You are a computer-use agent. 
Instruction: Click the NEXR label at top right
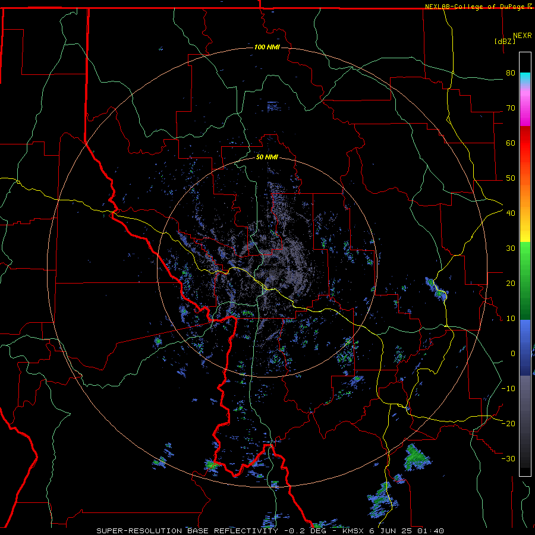(523, 36)
